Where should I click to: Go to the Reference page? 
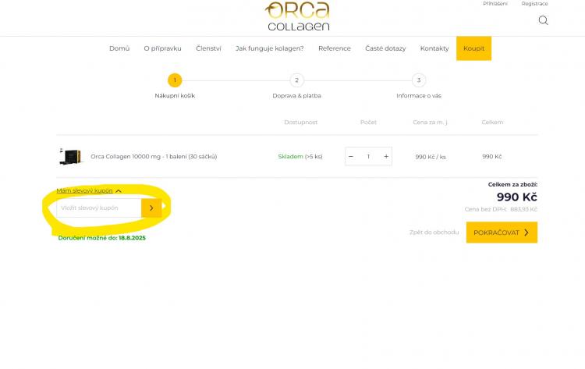coord(334,48)
